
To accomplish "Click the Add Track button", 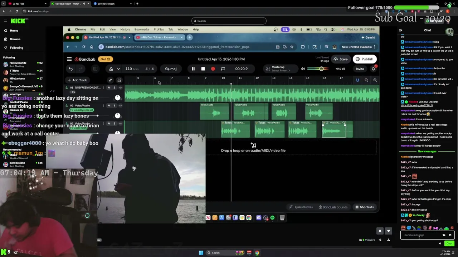I will point(77,80).
